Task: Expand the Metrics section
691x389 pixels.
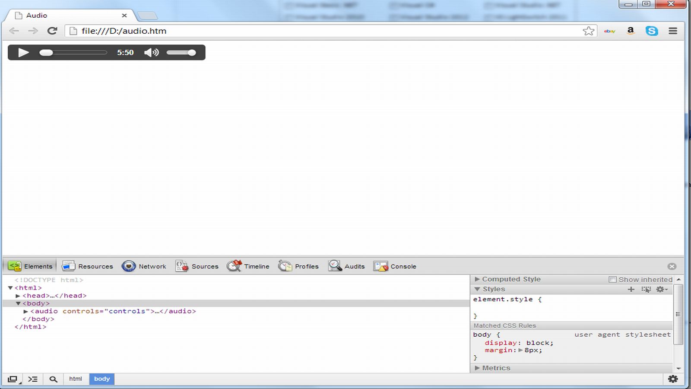Action: 477,368
